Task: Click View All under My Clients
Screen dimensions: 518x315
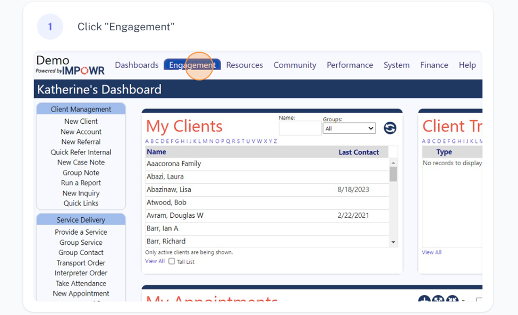Action: [155, 261]
